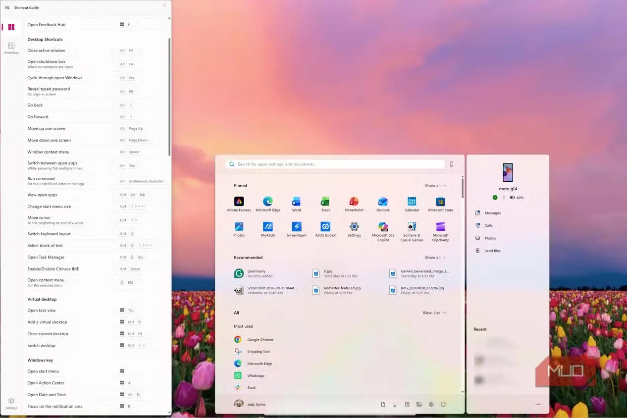Click the Add a virtual desktop row
Image resolution: width=627 pixels, height=418 pixels.
point(94,322)
